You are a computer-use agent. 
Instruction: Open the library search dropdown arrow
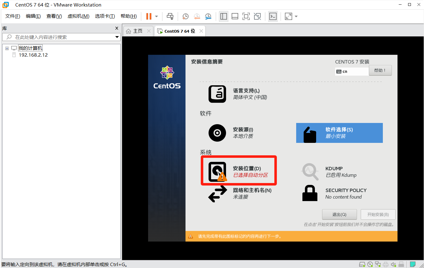(x=117, y=37)
